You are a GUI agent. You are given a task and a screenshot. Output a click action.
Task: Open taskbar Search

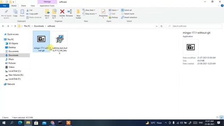12,123
